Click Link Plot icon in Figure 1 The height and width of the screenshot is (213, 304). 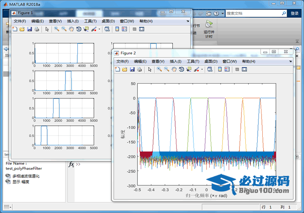point(107,29)
